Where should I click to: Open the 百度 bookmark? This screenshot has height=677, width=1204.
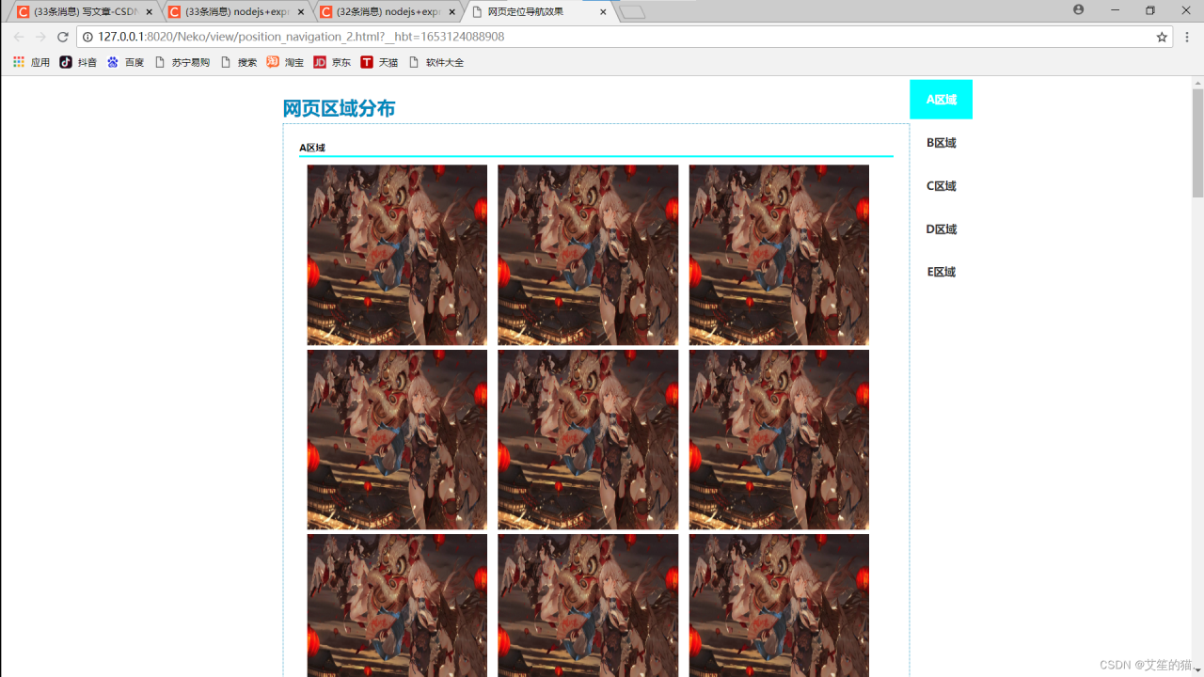[x=125, y=62]
